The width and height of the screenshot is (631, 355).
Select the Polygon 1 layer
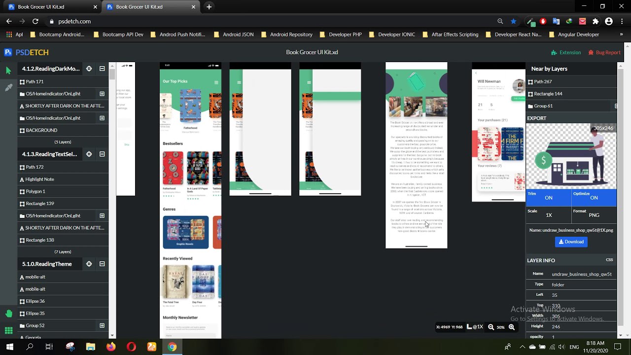62,191
